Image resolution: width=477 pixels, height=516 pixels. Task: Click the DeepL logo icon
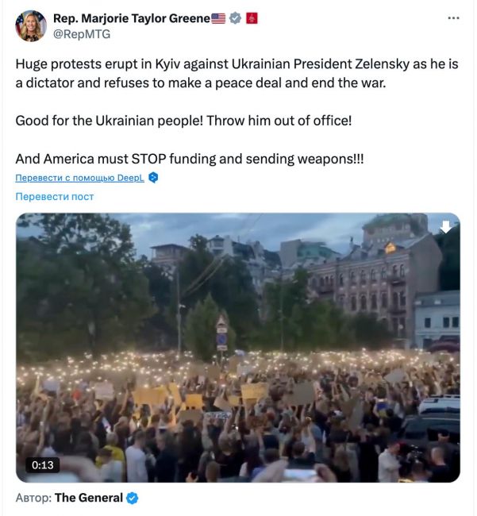(x=153, y=178)
